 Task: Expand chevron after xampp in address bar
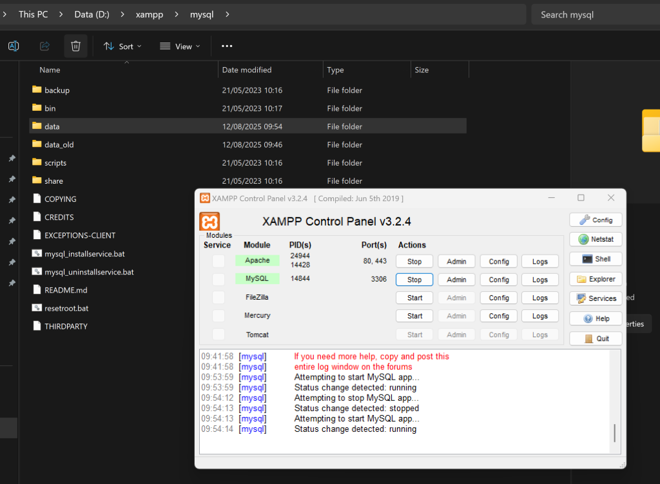pyautogui.click(x=177, y=14)
